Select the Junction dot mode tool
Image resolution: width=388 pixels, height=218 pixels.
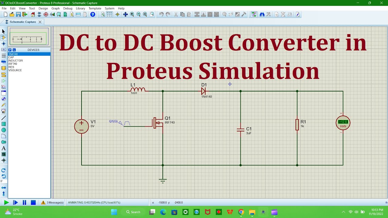coord(4,44)
